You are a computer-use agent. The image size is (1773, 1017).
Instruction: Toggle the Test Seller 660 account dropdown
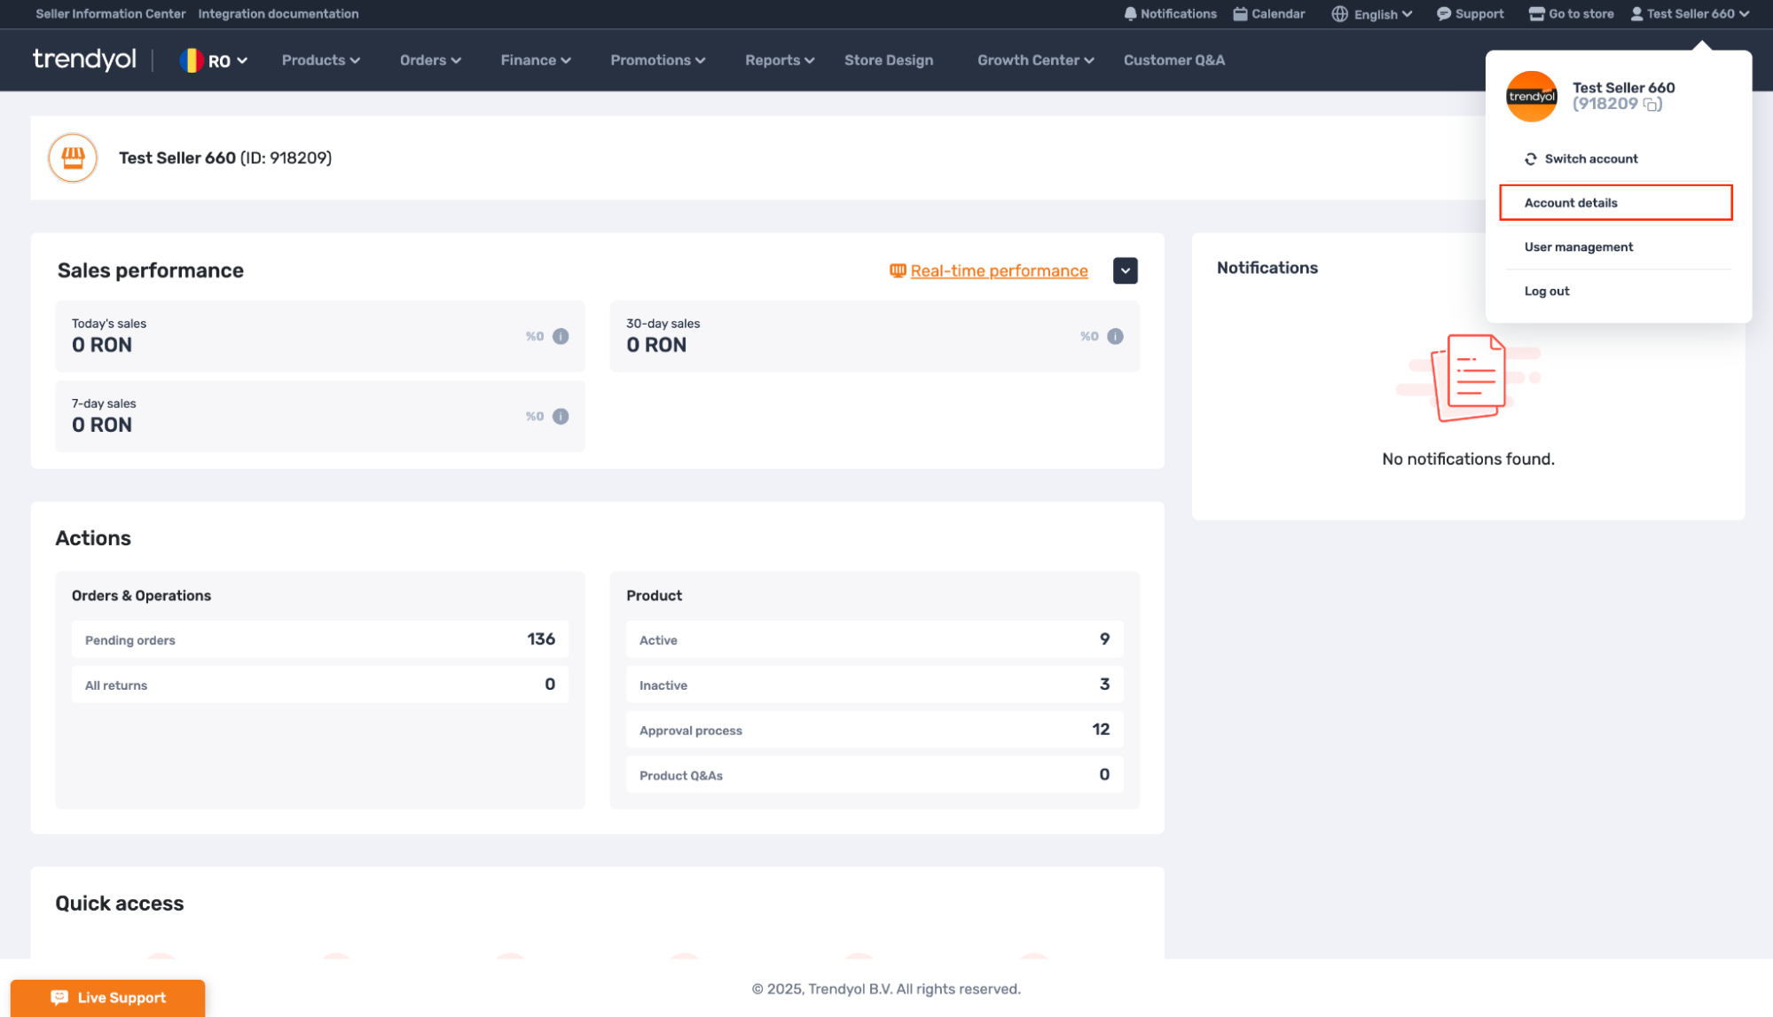tap(1690, 14)
